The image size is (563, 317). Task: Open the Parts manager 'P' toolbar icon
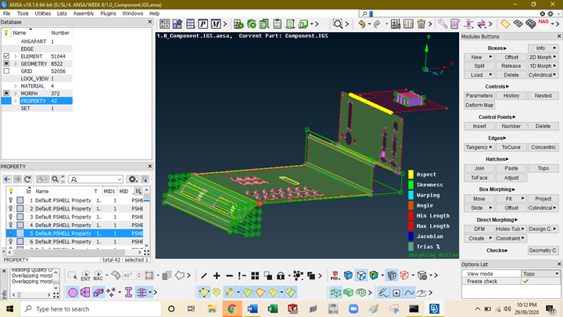click(203, 24)
